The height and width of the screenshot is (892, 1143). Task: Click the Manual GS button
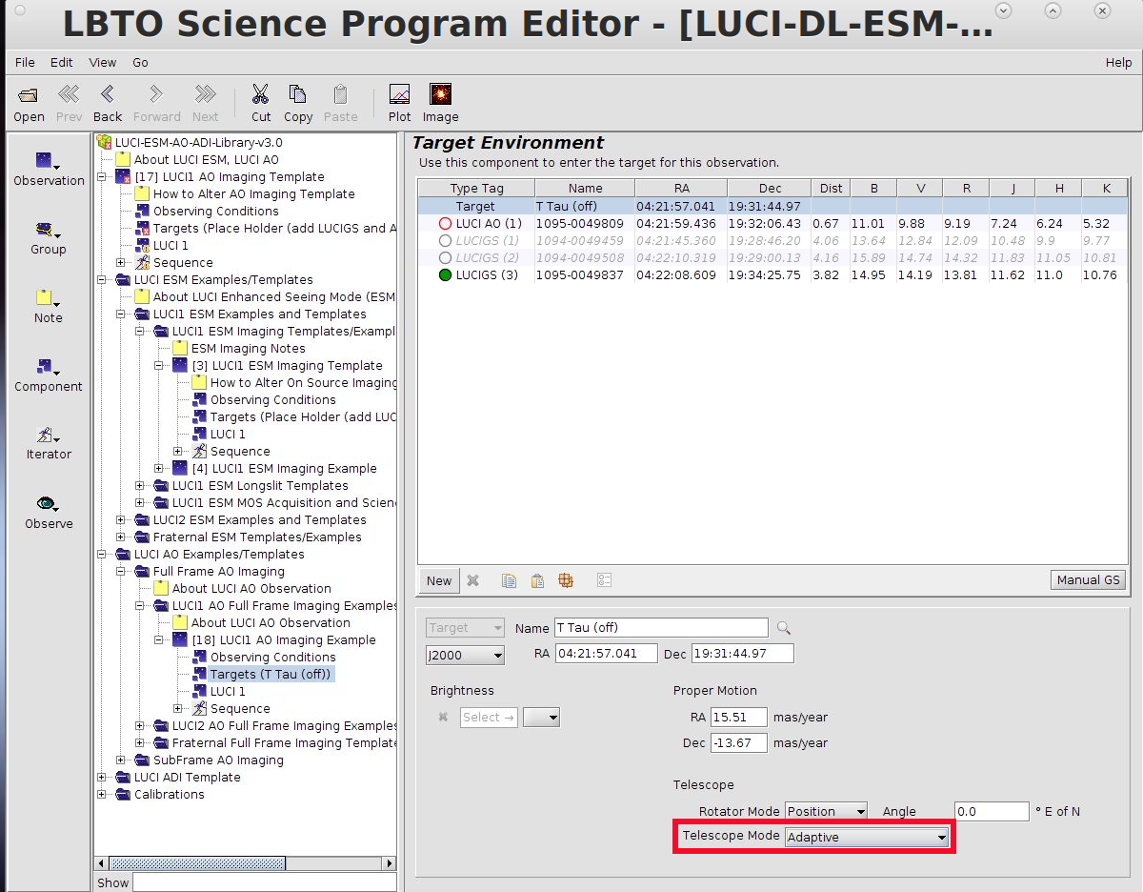[x=1089, y=579]
